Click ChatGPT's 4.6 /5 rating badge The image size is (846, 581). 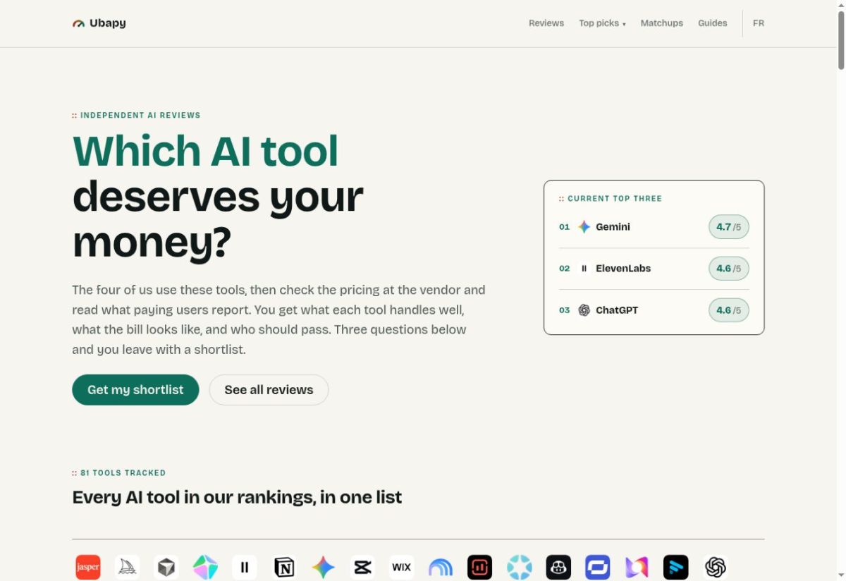pos(728,310)
